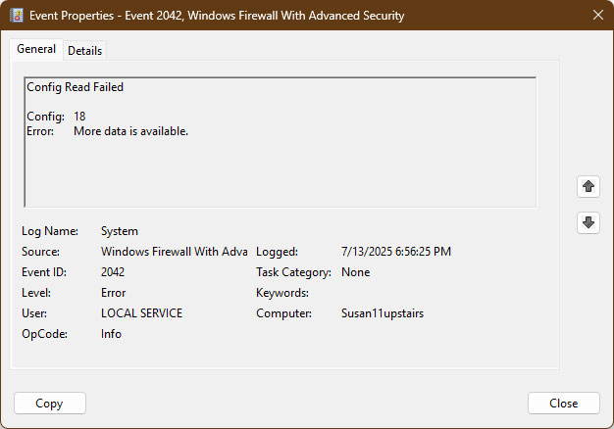Click the up arrow for previous event
614x429 pixels.
(x=588, y=186)
